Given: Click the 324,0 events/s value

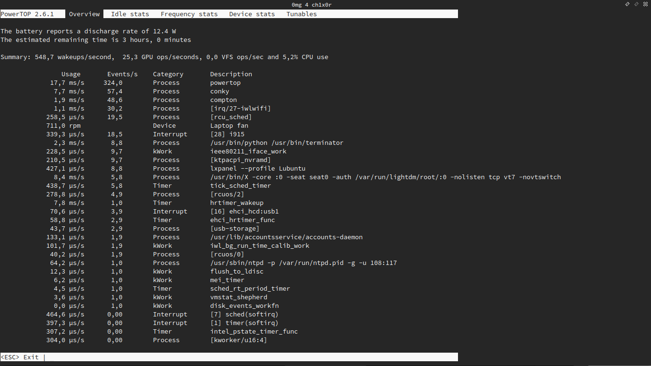Looking at the screenshot, I should tap(113, 82).
